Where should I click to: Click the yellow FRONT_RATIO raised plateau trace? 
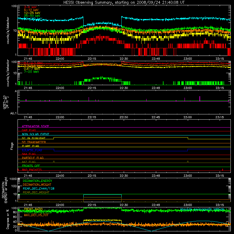tap(103, 220)
